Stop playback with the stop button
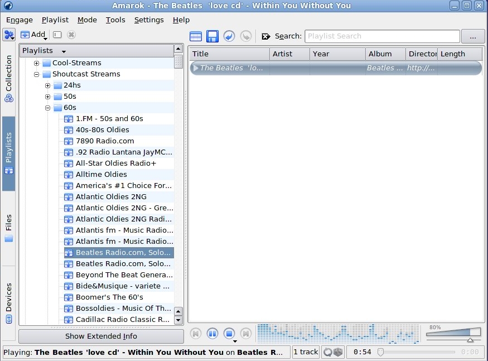Viewport: 488px width, 361px height. point(229,334)
